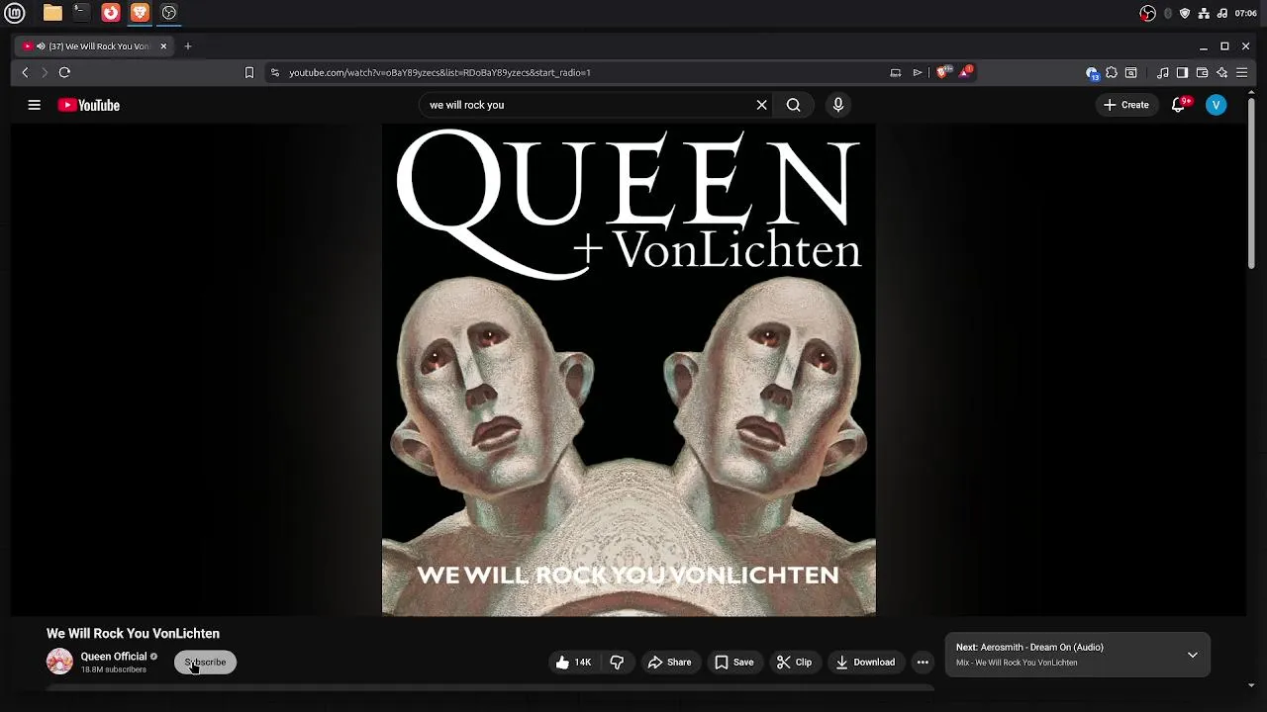The width and height of the screenshot is (1267, 712).
Task: Open sound music note tray icon
Action: 1222,13
